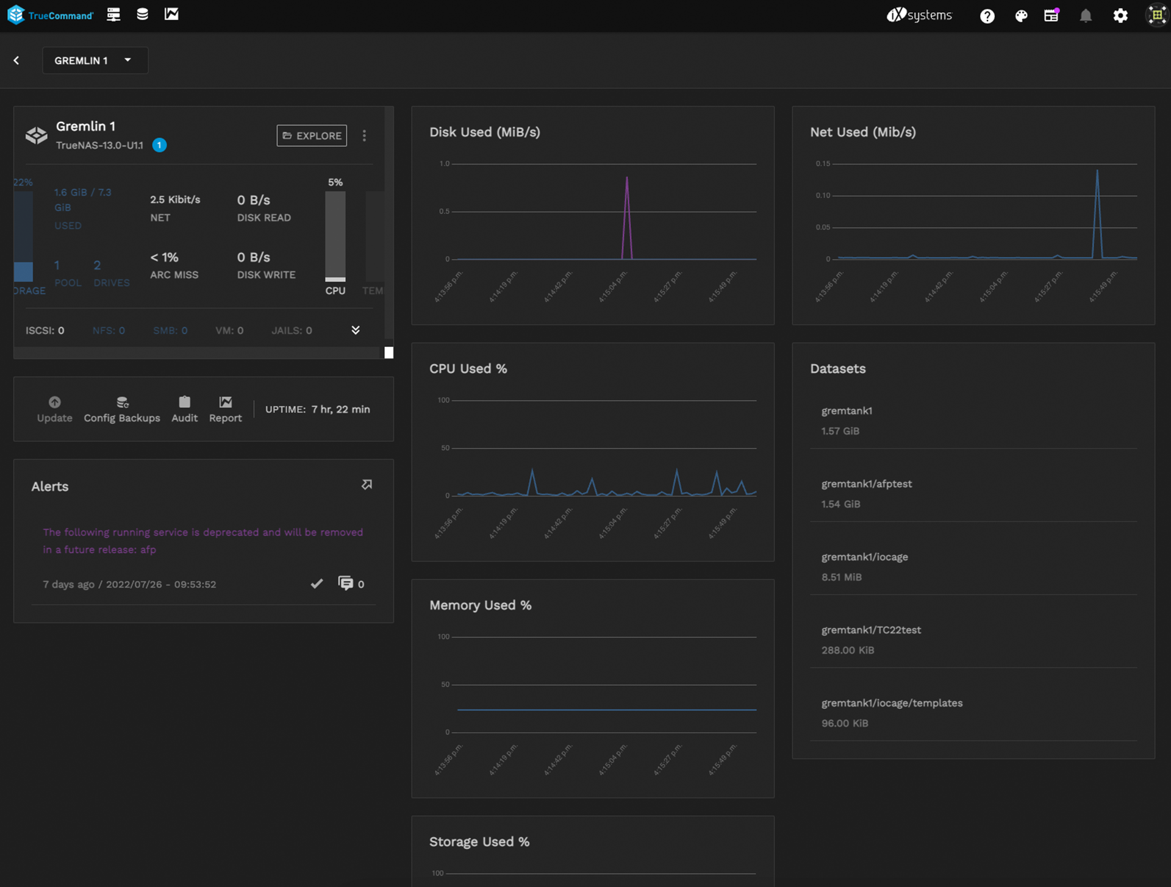Click the EXPLORE button

click(312, 135)
